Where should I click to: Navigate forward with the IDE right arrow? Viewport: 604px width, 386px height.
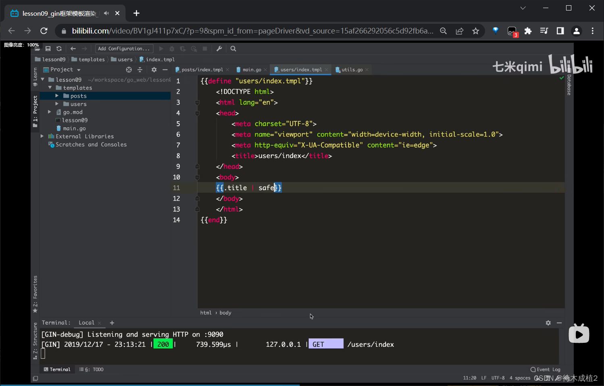coord(84,49)
